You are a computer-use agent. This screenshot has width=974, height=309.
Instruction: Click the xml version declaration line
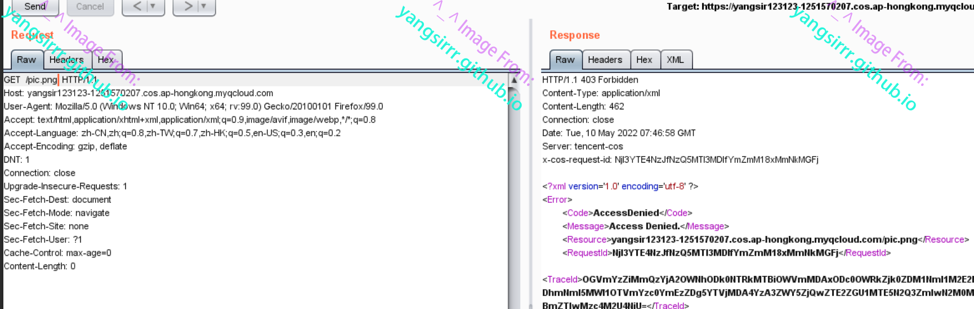point(620,187)
